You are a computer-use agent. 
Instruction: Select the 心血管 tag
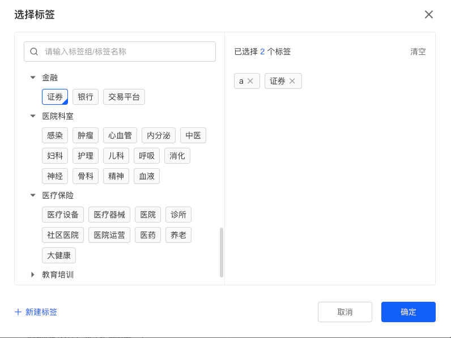pos(120,135)
